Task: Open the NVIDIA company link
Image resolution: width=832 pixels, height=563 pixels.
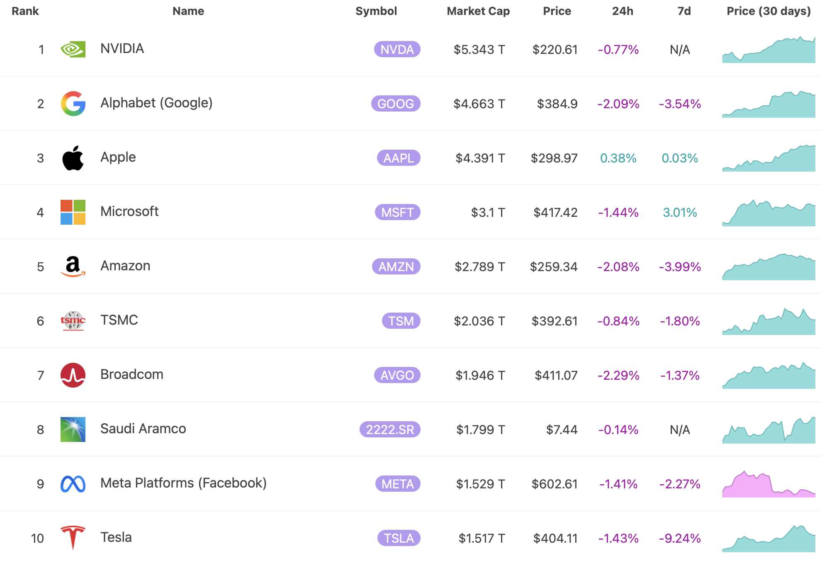Action: click(x=122, y=49)
